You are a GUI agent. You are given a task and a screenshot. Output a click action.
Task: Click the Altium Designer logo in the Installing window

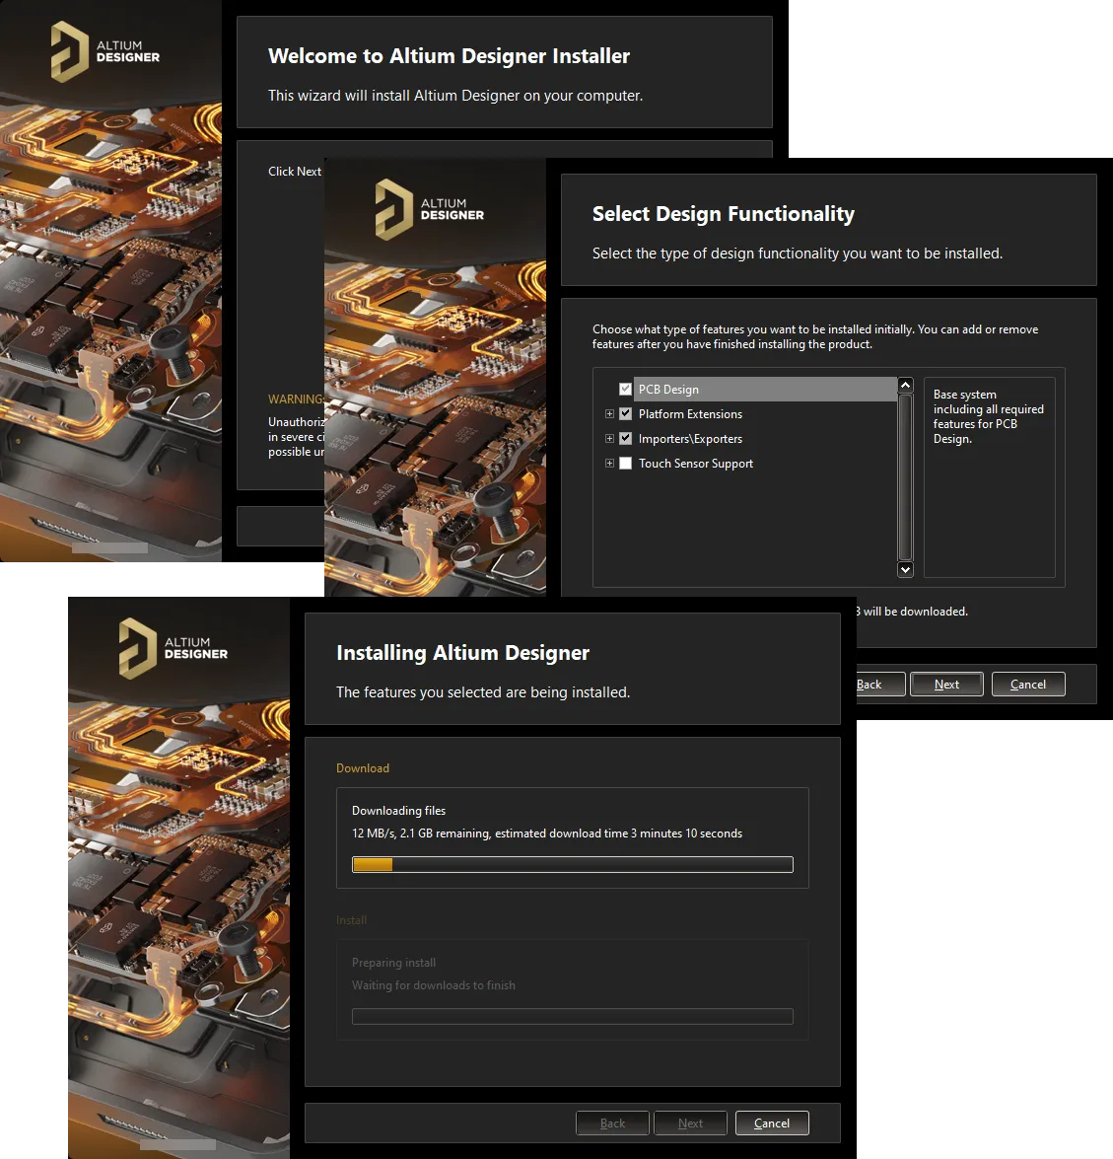[x=173, y=648]
